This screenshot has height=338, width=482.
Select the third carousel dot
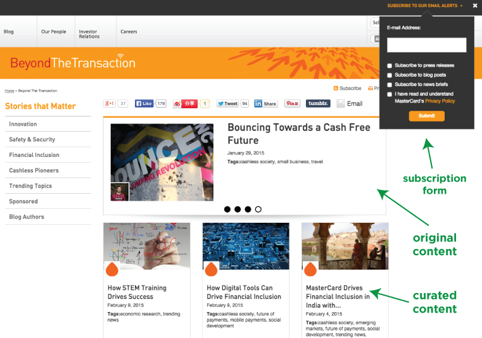click(248, 210)
